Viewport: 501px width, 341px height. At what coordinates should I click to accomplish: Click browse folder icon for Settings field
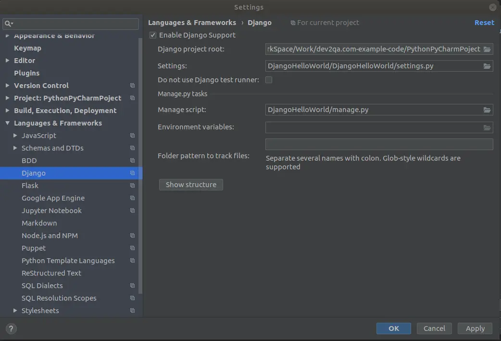487,66
